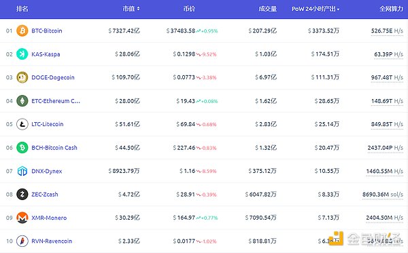Click Litecoin market cap $51.61亿
This screenshot has height=253, width=408.
click(x=128, y=124)
